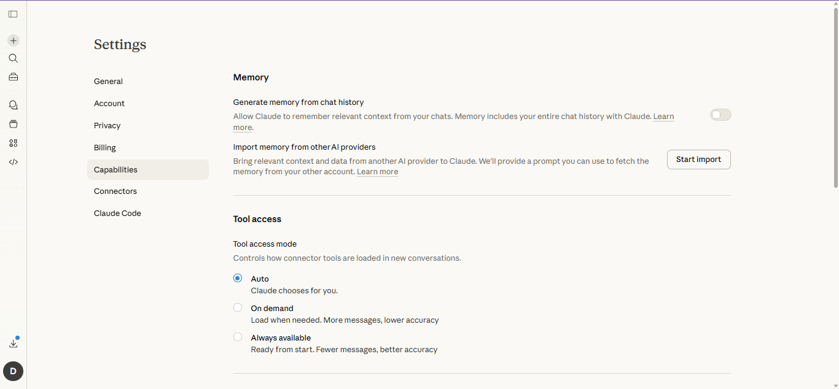Click the Tool access section heading
The height and width of the screenshot is (389, 839).
pyautogui.click(x=257, y=219)
